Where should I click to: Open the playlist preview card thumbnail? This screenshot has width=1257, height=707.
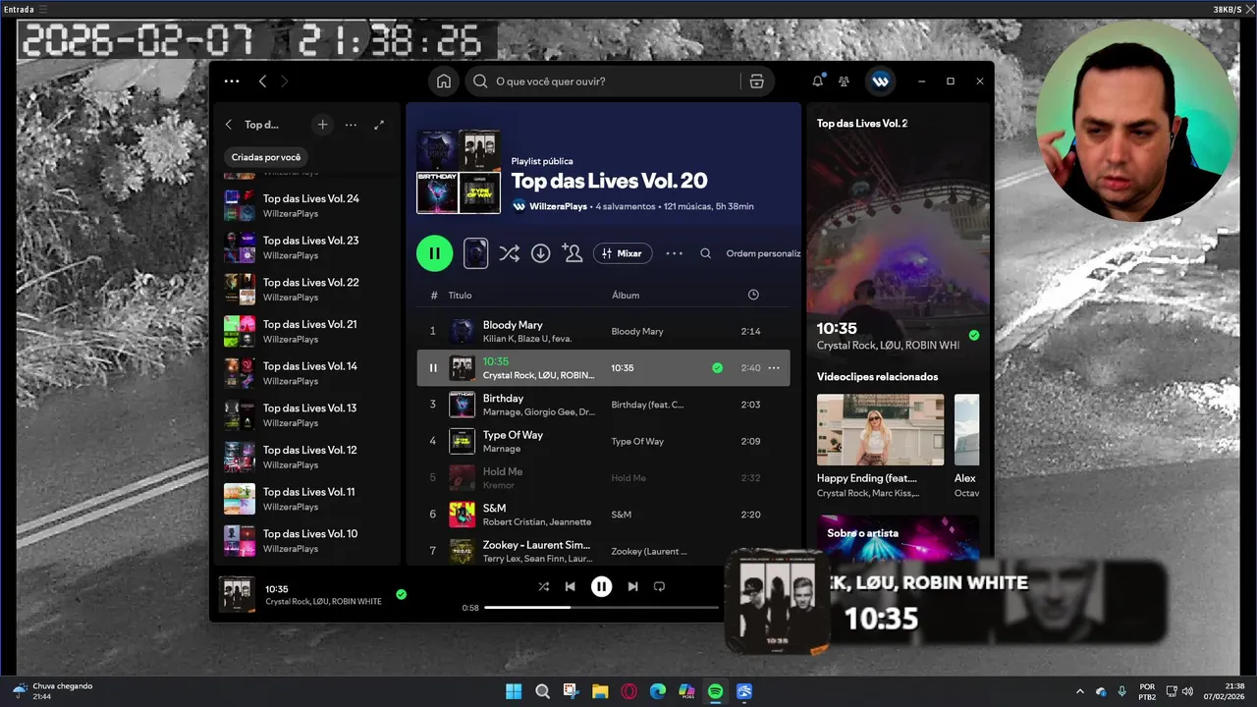(475, 253)
